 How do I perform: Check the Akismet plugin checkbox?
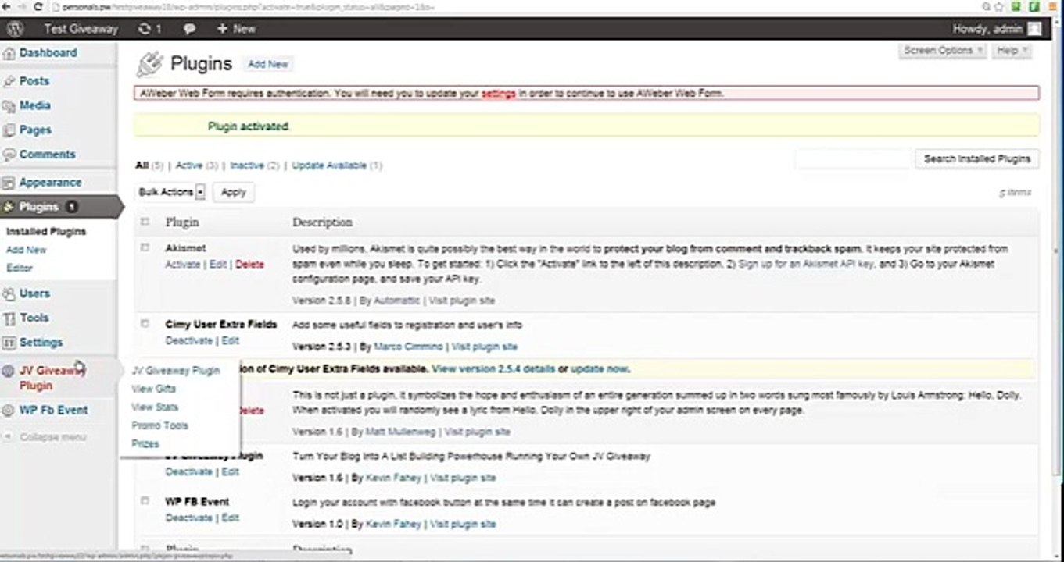tap(145, 247)
